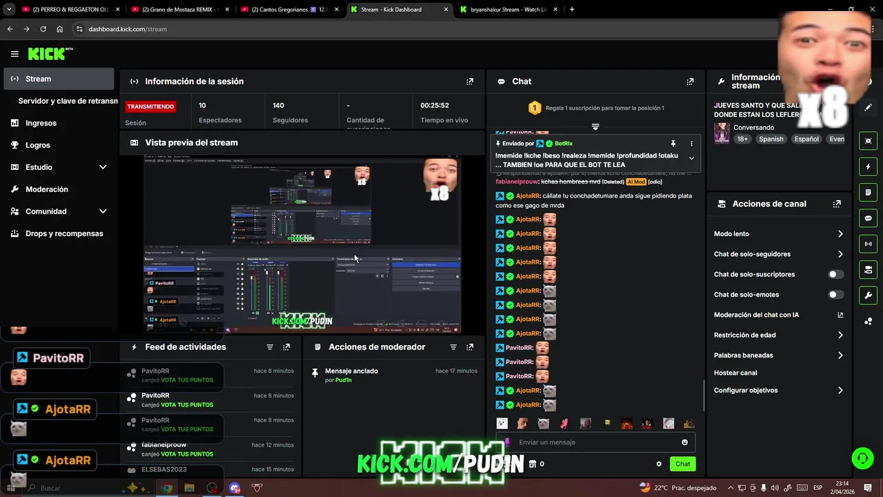Screen dimensions: 883x497
Task: Collapse the subscription leaderboard arrow above chat
Action: click(x=595, y=127)
